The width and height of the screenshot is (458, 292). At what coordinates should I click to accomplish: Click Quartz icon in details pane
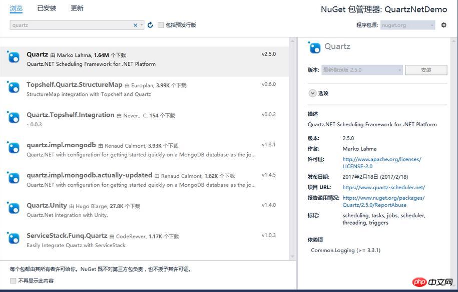314,47
